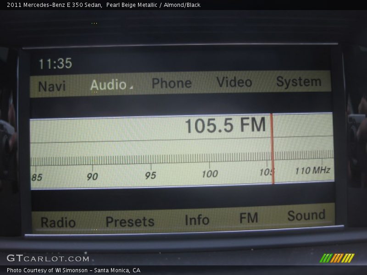This screenshot has height=275, width=367.
Task: Expand the small arrow beside Audio
Action: point(131,87)
